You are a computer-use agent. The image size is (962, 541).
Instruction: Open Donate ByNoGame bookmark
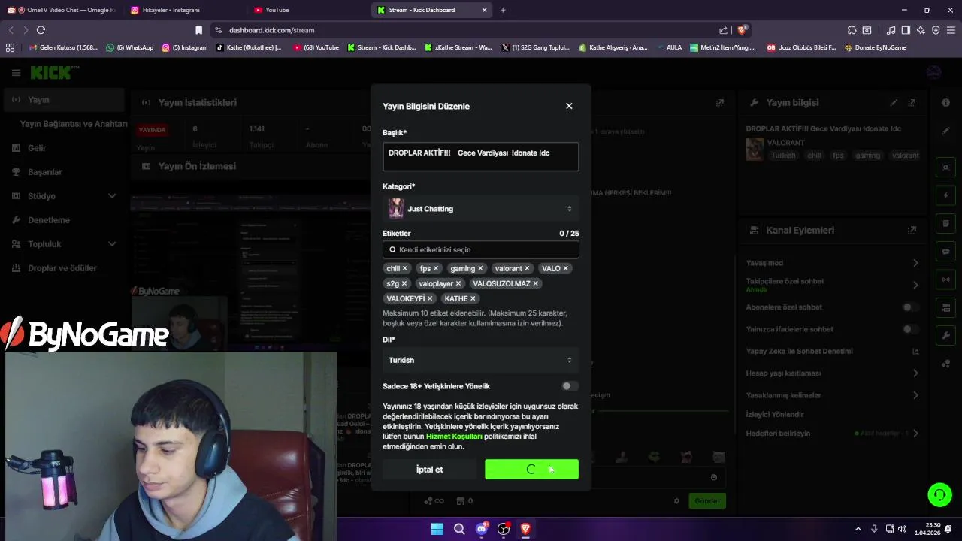(x=875, y=47)
